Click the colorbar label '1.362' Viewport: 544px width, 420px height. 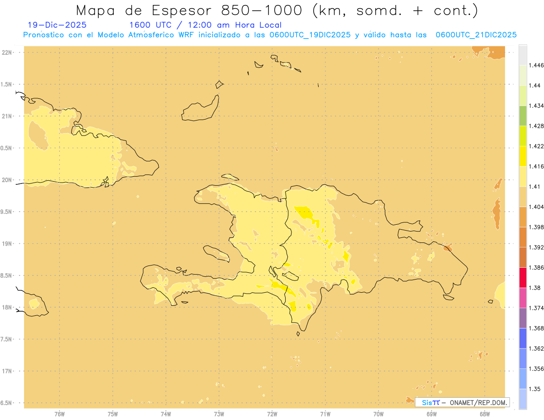tap(536, 348)
